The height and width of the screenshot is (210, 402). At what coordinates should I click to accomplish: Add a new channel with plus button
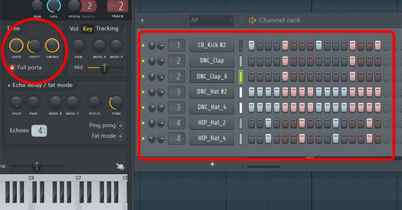pyautogui.click(x=212, y=164)
